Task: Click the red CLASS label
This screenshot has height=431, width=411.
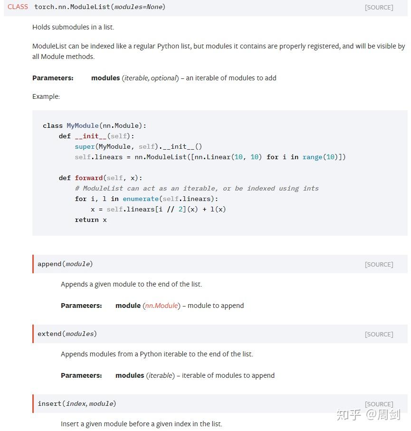Action: (18, 7)
